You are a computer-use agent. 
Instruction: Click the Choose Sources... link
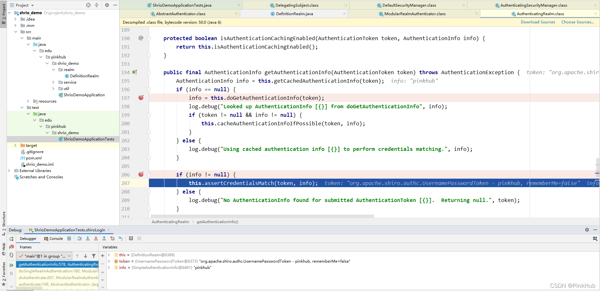578,22
